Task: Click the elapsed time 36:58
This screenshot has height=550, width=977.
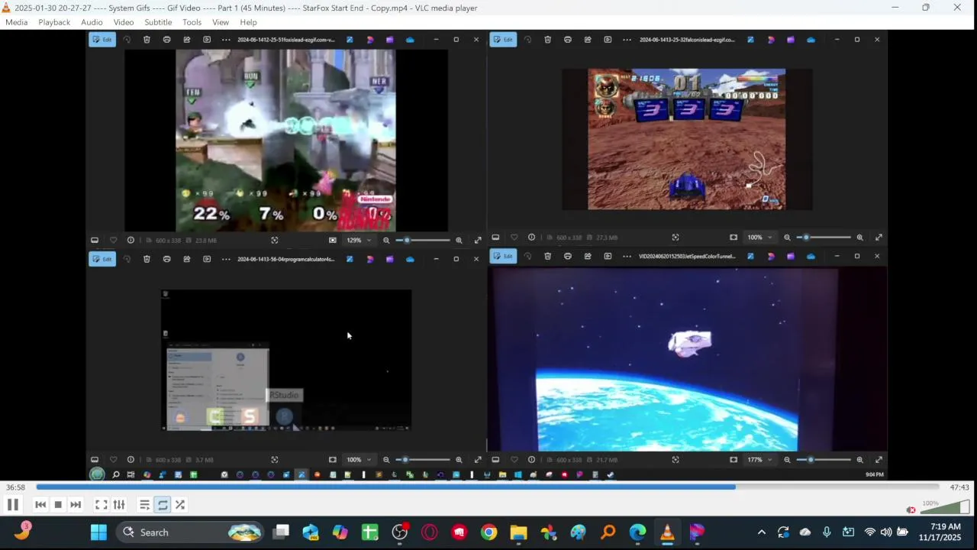Action: pyautogui.click(x=15, y=487)
